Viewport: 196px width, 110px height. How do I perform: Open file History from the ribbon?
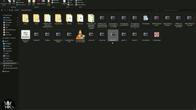click(70, 5)
